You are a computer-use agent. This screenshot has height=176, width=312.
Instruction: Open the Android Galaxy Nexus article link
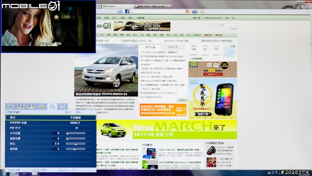tap(180, 162)
